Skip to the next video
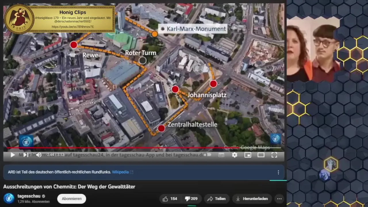Viewport: 368px width, 207px height. click(x=26, y=155)
